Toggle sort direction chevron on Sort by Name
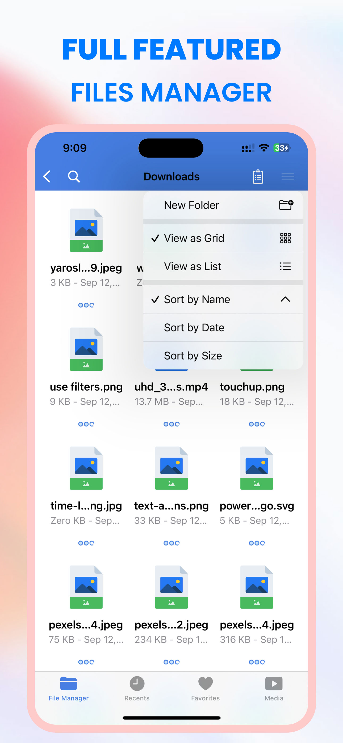343x743 pixels. [x=285, y=299]
